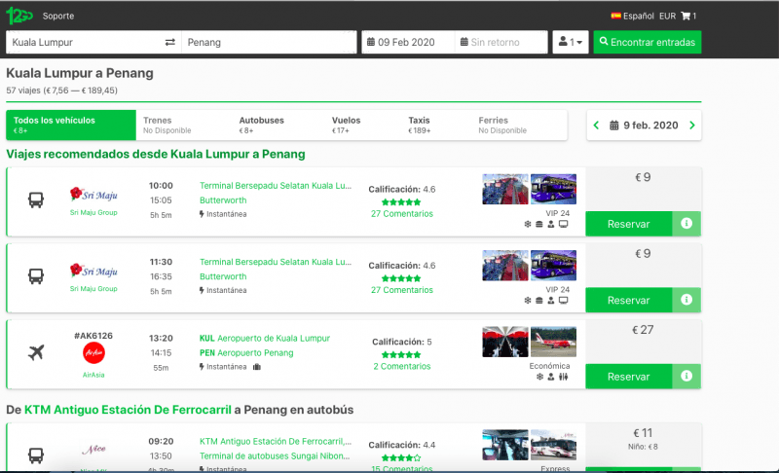Open Nice bus exterior photo
Screen dimensions: 779x473
pos(553,445)
